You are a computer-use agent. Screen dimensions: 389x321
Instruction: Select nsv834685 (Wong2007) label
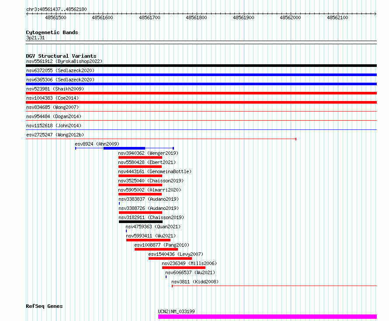click(x=52, y=107)
